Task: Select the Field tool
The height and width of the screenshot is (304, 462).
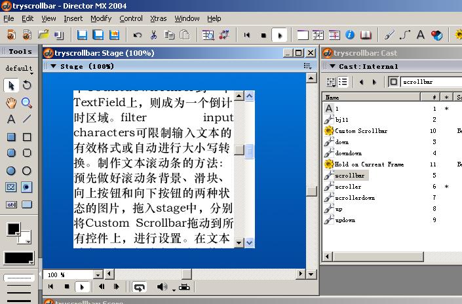Action: click(x=12, y=204)
